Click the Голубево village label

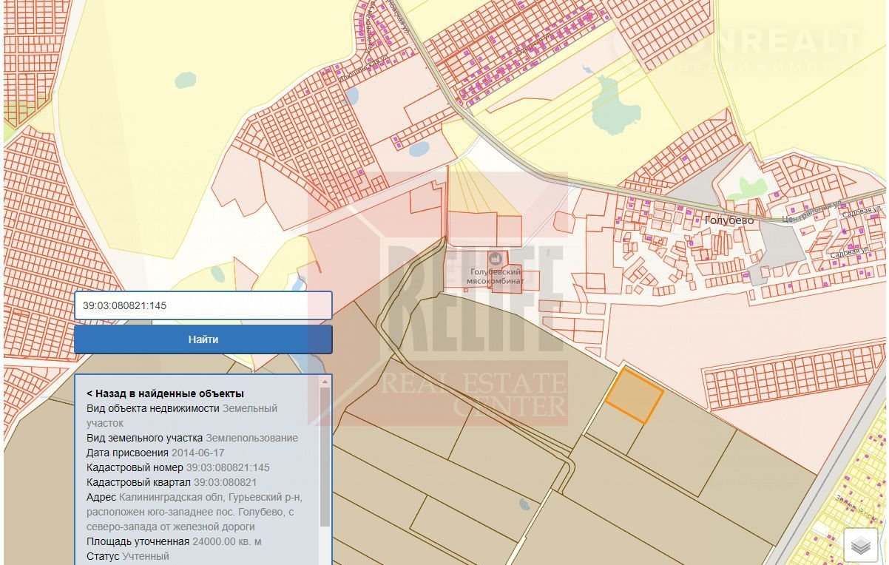click(729, 220)
